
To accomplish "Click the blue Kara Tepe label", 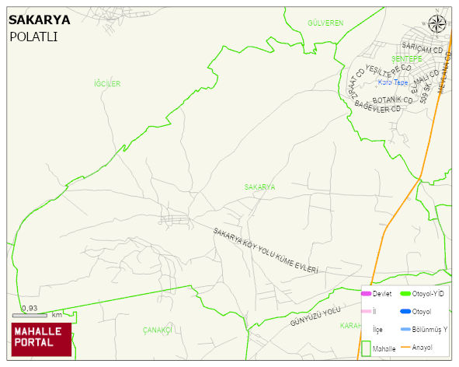I will point(393,82).
